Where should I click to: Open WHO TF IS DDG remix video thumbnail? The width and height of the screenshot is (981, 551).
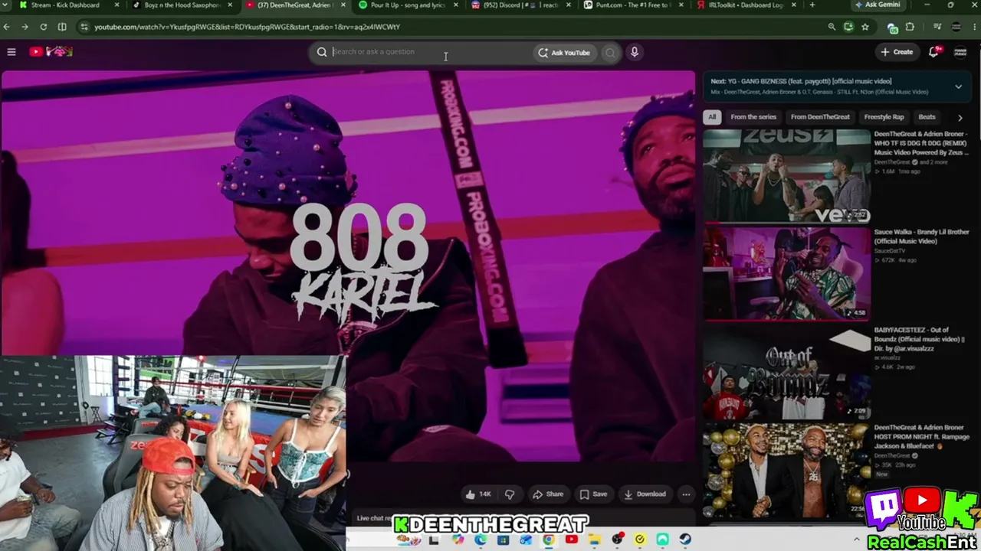click(x=787, y=175)
